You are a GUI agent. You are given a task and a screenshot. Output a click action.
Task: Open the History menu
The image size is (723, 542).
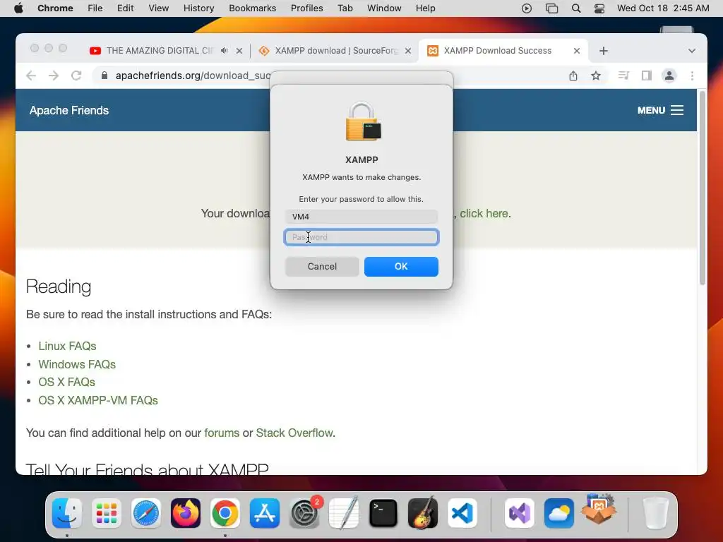point(198,8)
